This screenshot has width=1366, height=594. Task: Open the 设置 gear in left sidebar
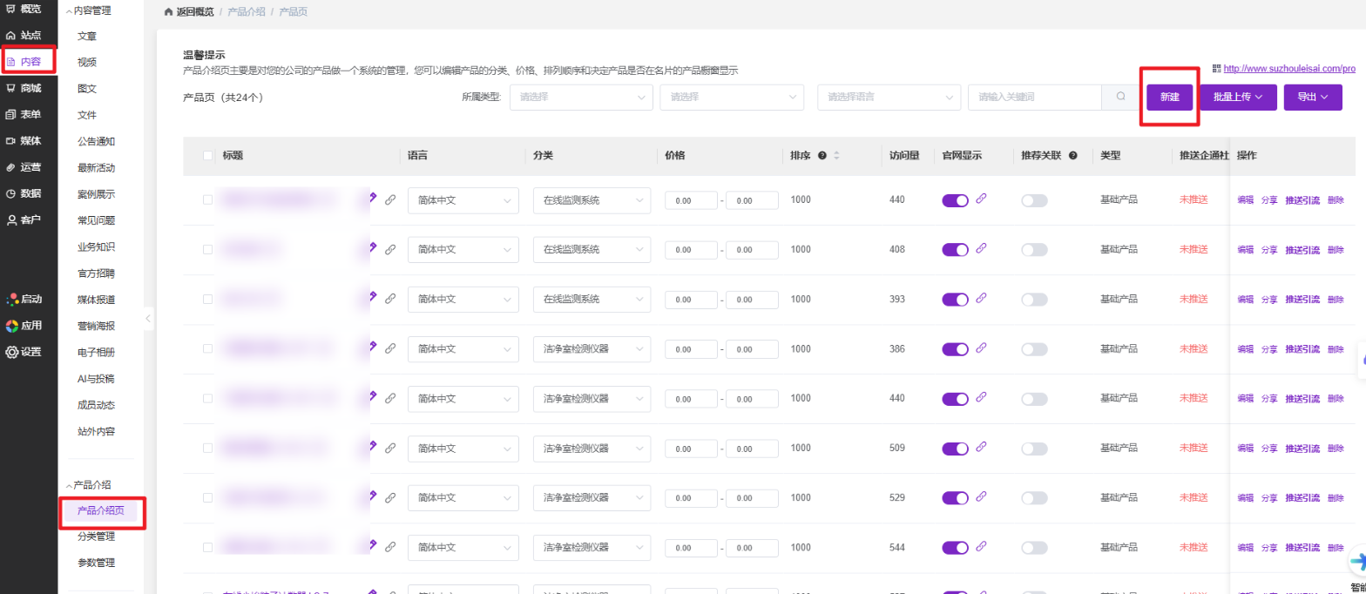point(12,352)
